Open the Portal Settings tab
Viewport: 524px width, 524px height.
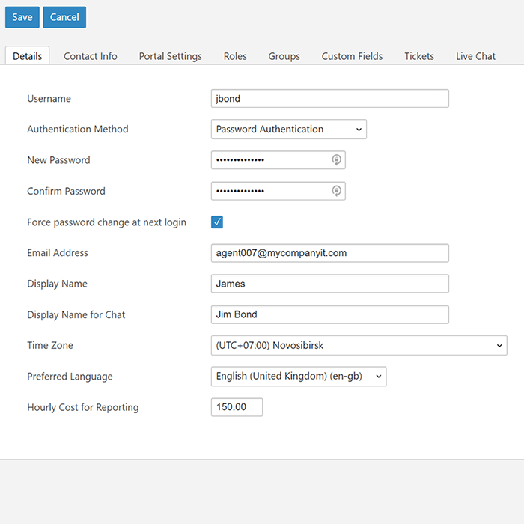[x=170, y=56]
